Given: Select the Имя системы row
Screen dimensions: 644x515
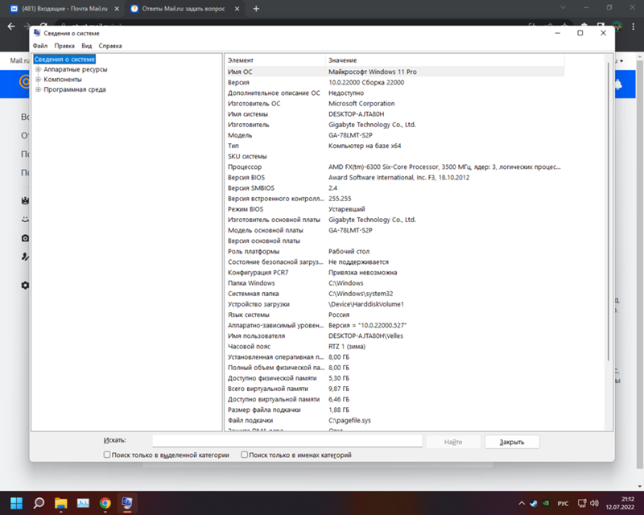Looking at the screenshot, I should 395,113.
